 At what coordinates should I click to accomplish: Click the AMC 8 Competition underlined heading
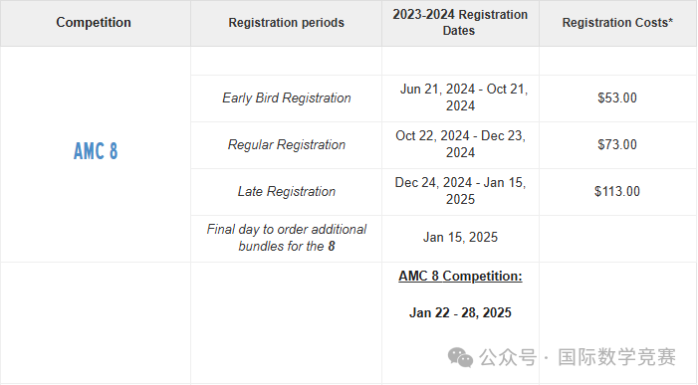[460, 277]
